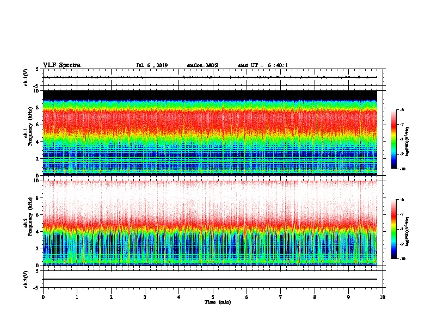This screenshot has width=431, height=333.
Task: Click the ch.1 spectrogram color scale bar
Action: coord(393,139)
